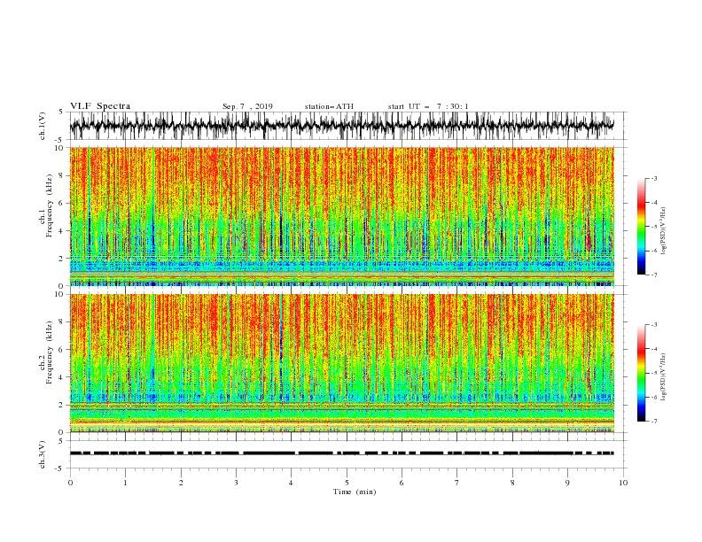Click the 'ch.1(V)' waveform axis label

pos(43,126)
